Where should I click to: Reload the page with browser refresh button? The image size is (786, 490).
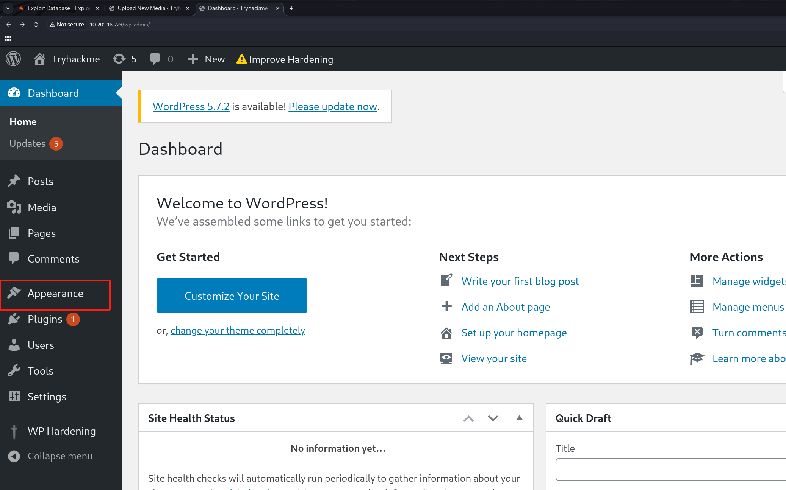pyautogui.click(x=36, y=25)
